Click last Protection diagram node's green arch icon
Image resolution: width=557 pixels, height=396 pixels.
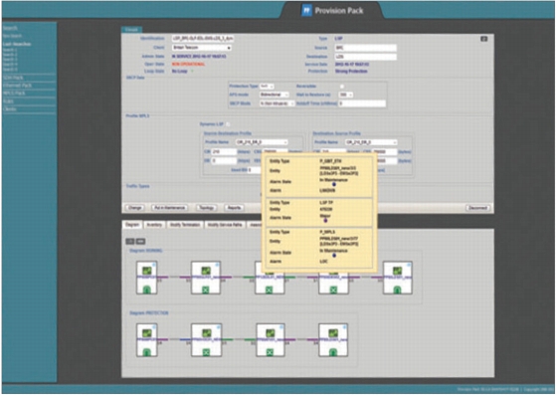tap(333, 352)
